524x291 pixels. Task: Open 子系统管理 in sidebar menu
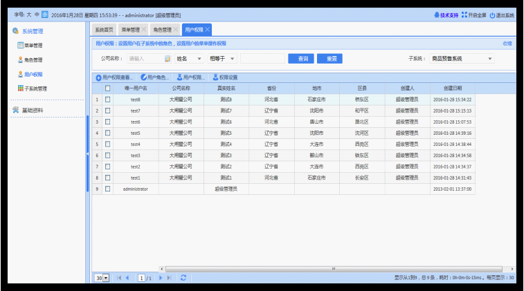coord(35,88)
